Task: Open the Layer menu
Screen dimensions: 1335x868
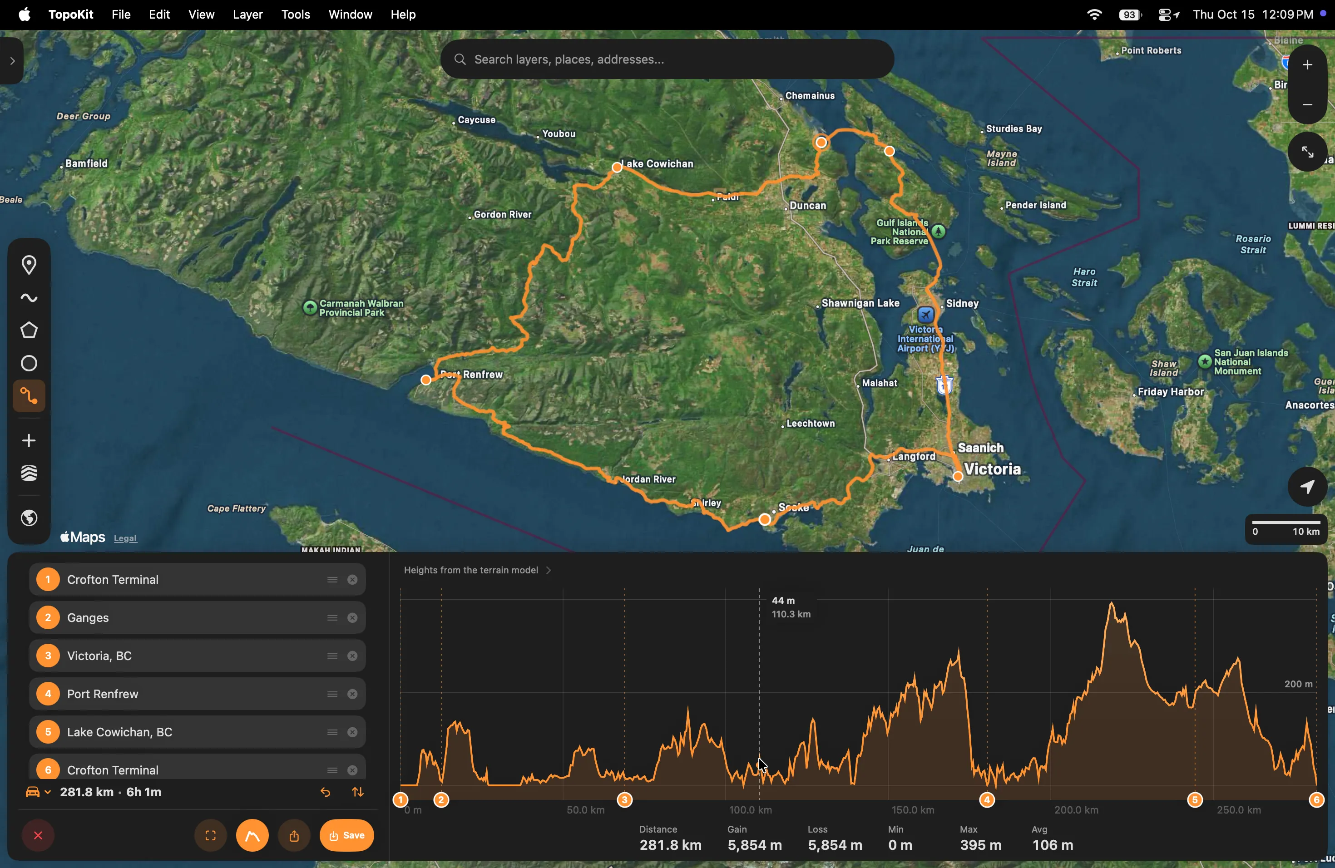Action: pos(247,15)
